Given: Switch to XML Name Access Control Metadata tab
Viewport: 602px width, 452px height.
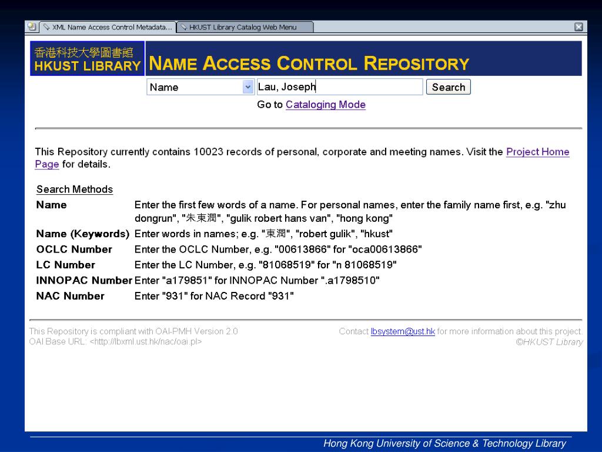Looking at the screenshot, I should [x=108, y=27].
